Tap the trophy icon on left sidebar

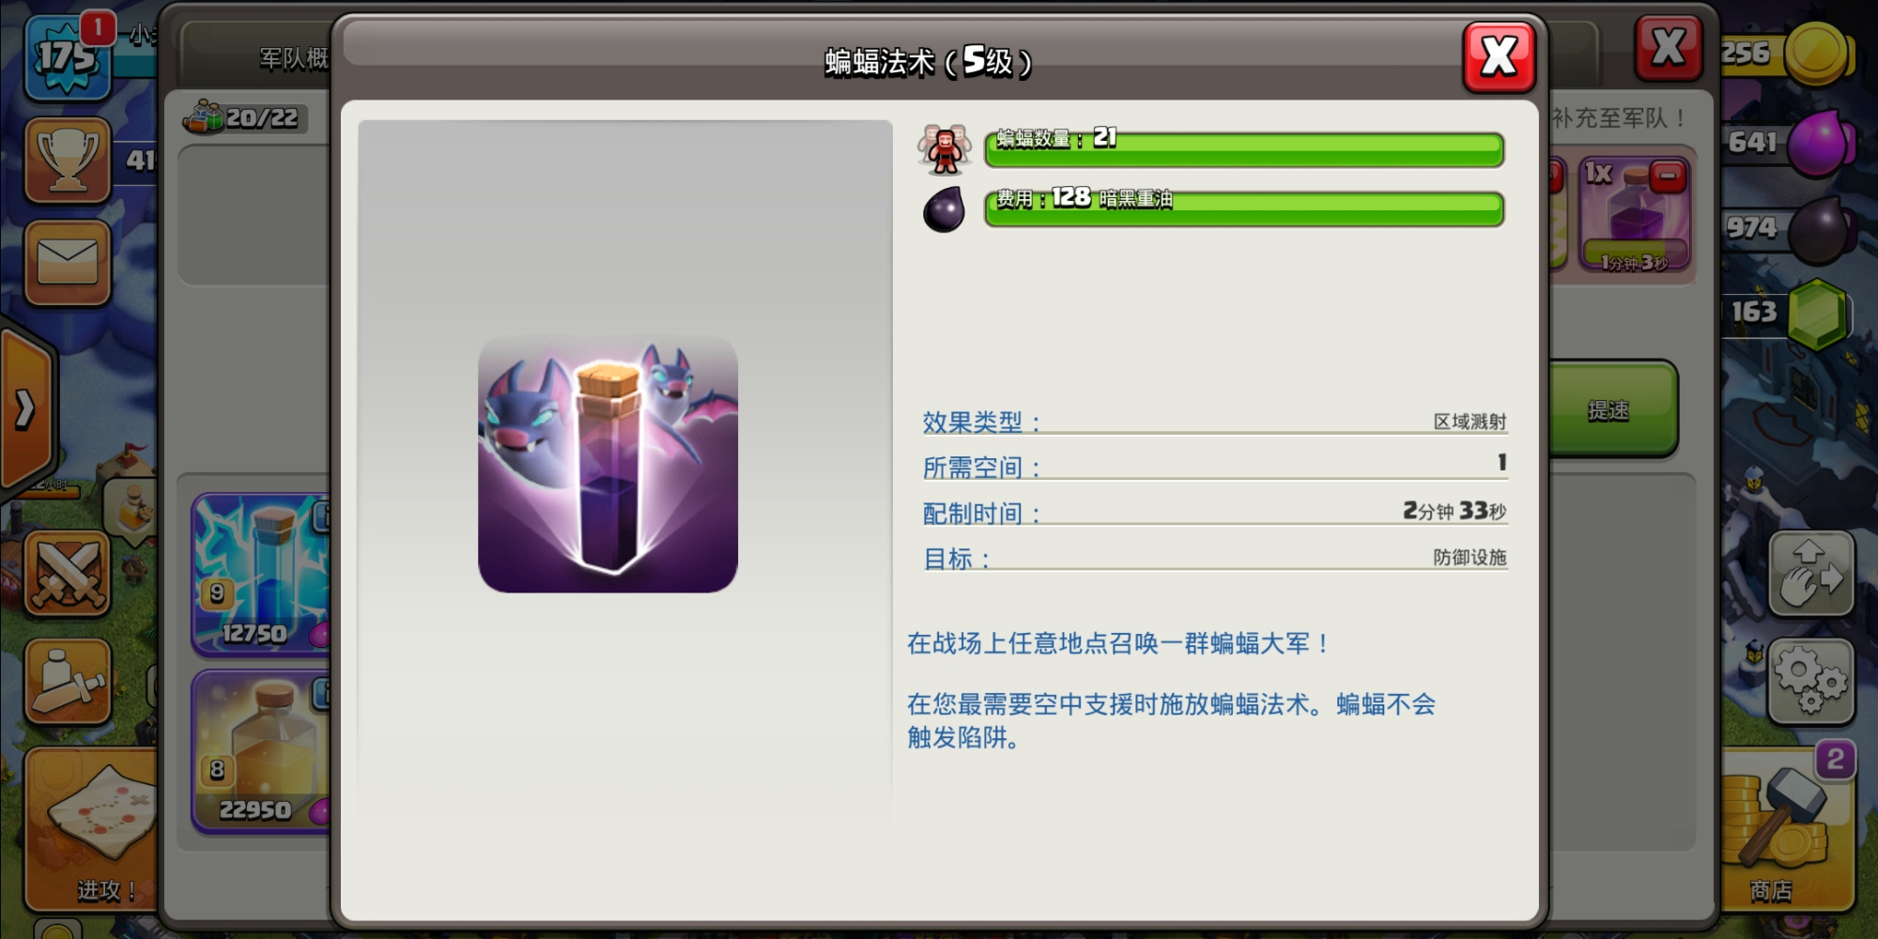pyautogui.click(x=68, y=160)
